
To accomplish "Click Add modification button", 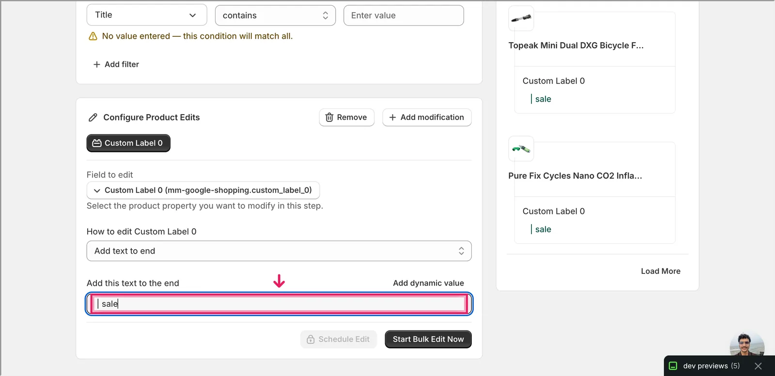I will (427, 118).
